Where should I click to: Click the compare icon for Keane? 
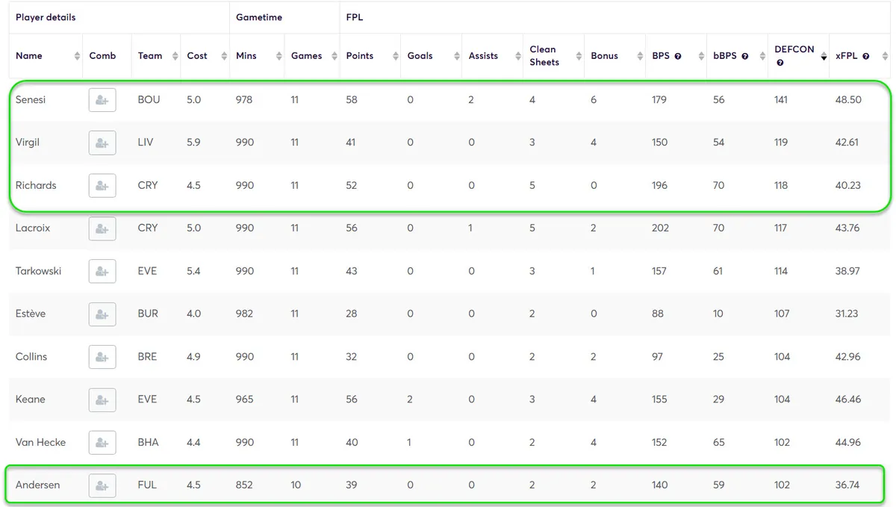102,400
